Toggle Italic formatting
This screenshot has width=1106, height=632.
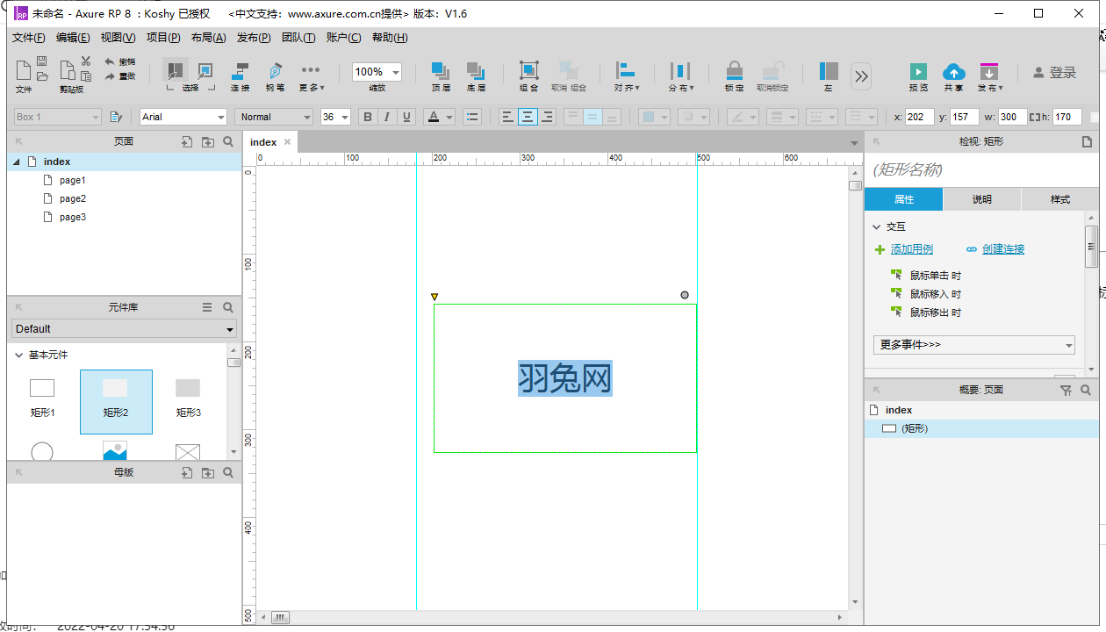[x=387, y=117]
